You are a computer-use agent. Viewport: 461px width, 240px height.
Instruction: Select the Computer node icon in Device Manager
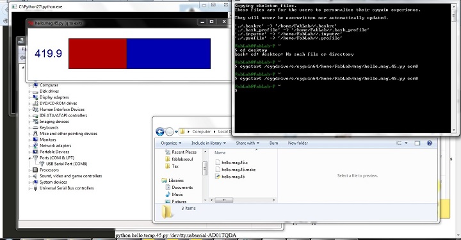pyautogui.click(x=36, y=85)
